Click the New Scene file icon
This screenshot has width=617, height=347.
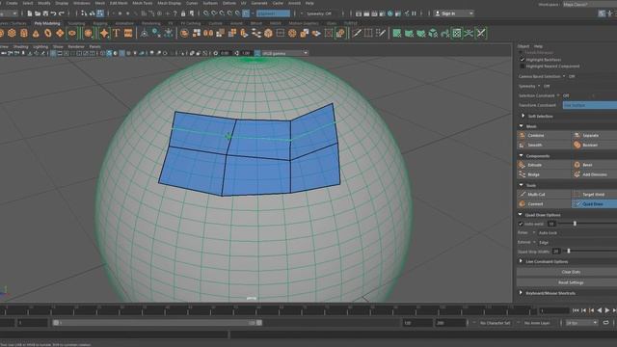[x=30, y=13]
